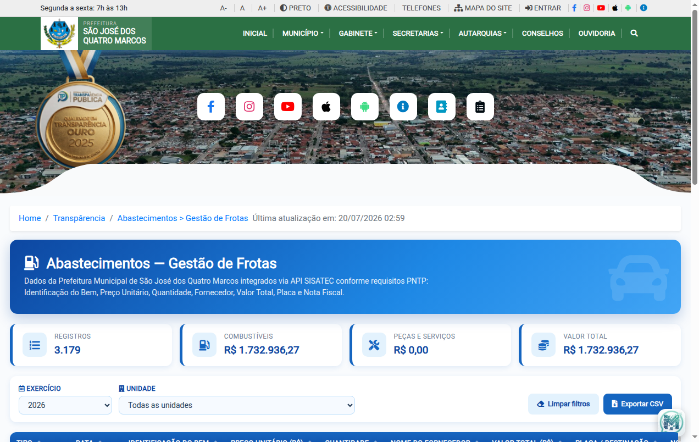The height and width of the screenshot is (442, 699).
Task: Click Transpârencia breadcrumb link
Action: 79,218
